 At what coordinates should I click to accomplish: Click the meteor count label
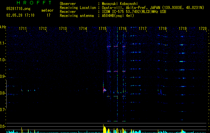pos(47,10)
